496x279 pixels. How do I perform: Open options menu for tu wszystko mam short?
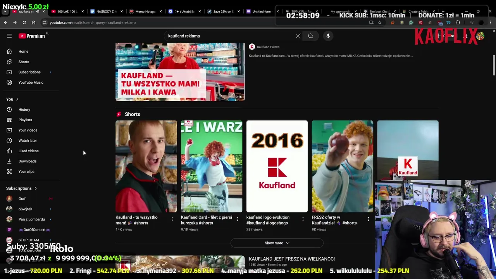pyautogui.click(x=172, y=219)
